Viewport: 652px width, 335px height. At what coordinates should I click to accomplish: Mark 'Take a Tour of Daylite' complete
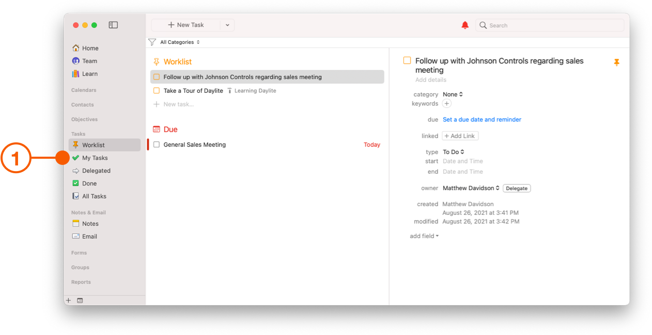156,90
